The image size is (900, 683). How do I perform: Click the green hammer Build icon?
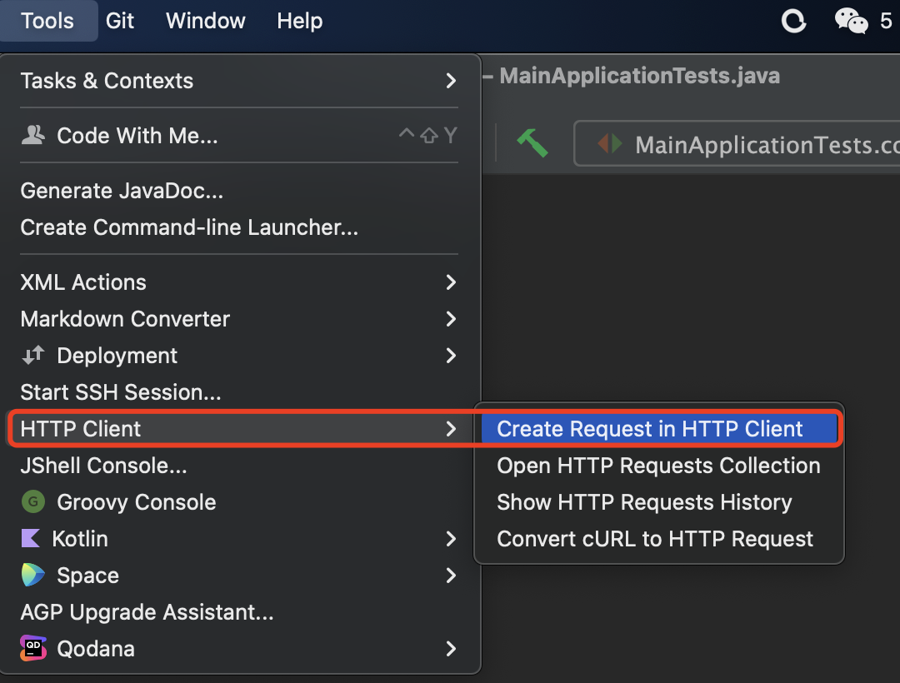532,143
